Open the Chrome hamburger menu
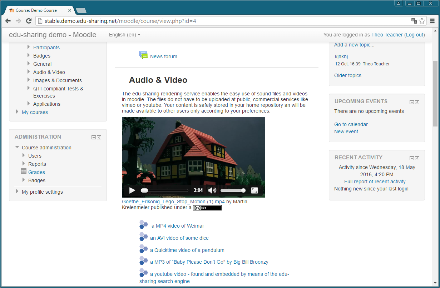The image size is (440, 288). tap(432, 21)
